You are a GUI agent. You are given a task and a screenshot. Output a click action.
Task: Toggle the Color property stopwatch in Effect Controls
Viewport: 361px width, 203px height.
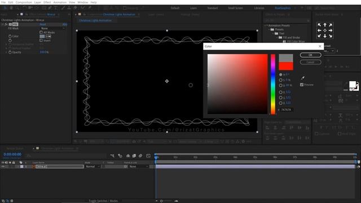pos(10,36)
